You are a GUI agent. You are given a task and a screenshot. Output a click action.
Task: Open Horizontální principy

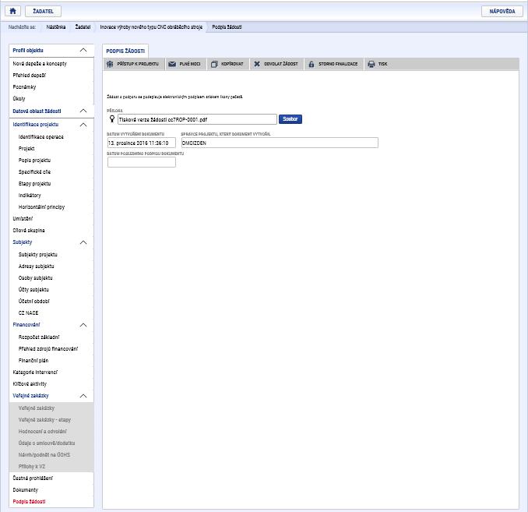tap(41, 207)
